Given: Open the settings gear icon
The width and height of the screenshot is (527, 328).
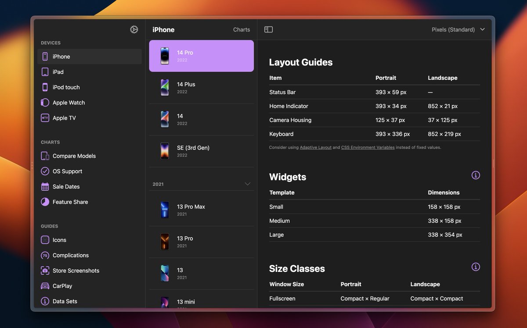Looking at the screenshot, I should tap(134, 29).
